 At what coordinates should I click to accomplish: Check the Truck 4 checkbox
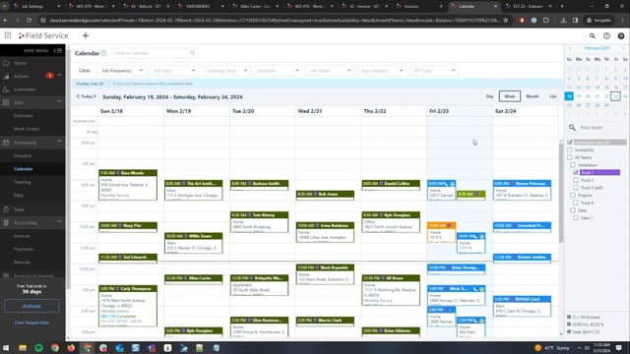pos(575,203)
